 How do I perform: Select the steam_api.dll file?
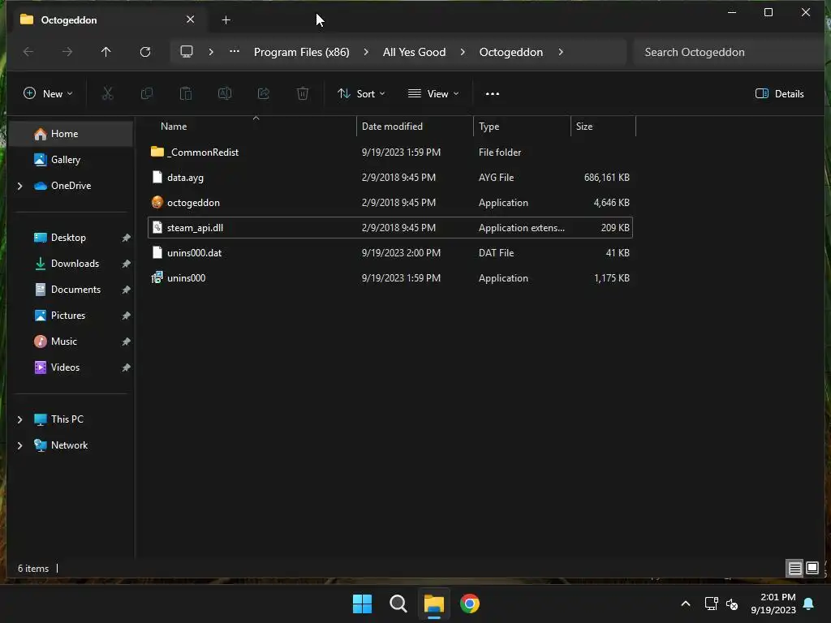tap(390, 228)
